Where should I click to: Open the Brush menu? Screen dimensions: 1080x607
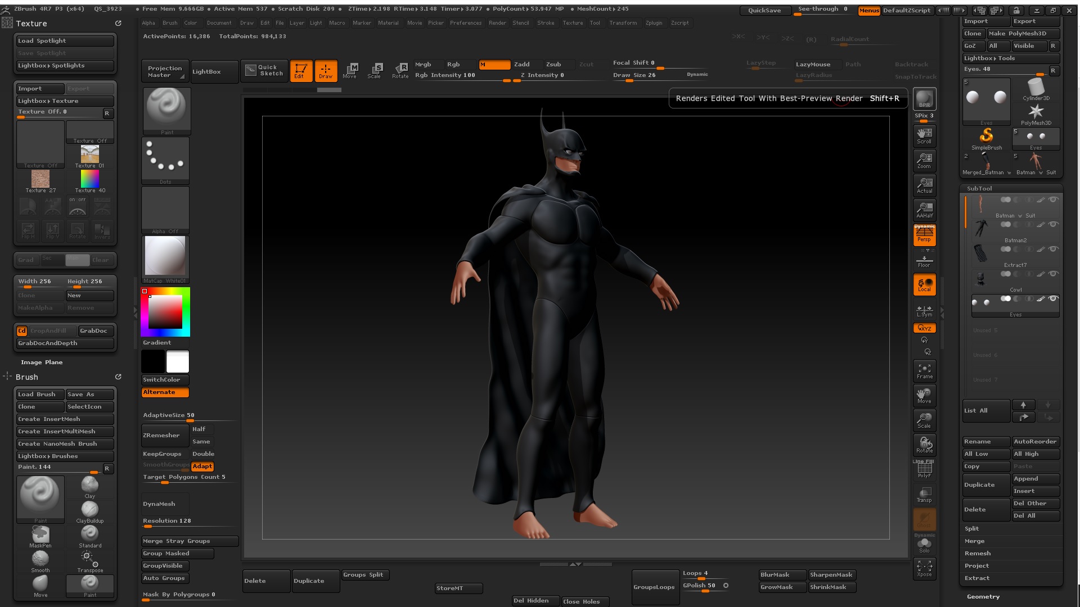[x=170, y=23]
